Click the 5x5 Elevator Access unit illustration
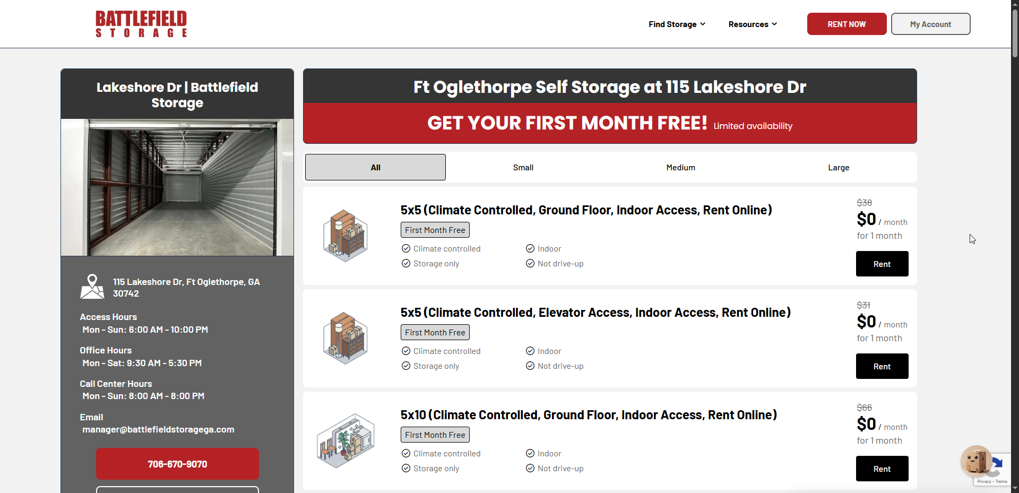This screenshot has width=1019, height=493. [x=346, y=338]
